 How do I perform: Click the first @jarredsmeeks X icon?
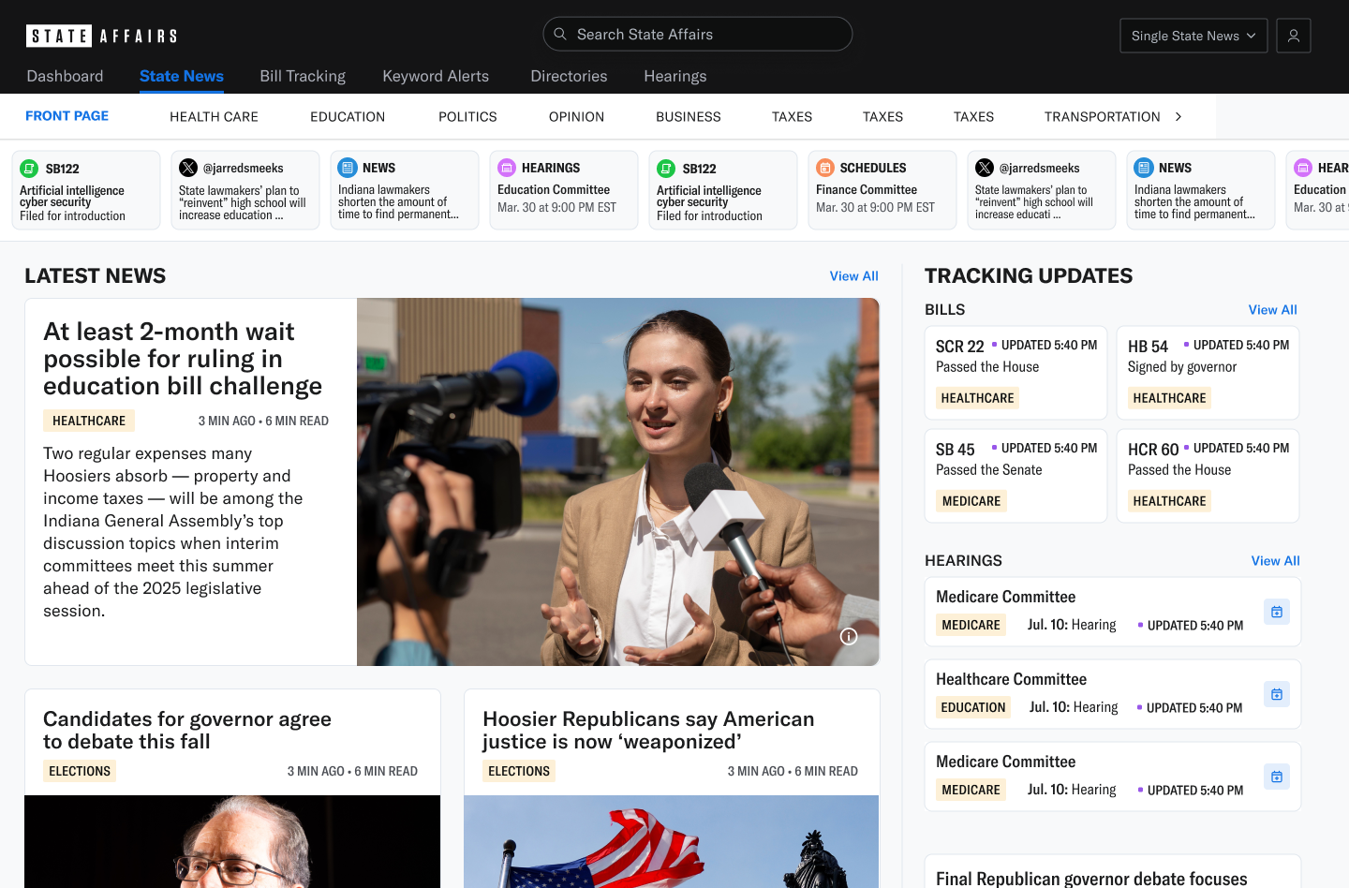pyautogui.click(x=188, y=168)
